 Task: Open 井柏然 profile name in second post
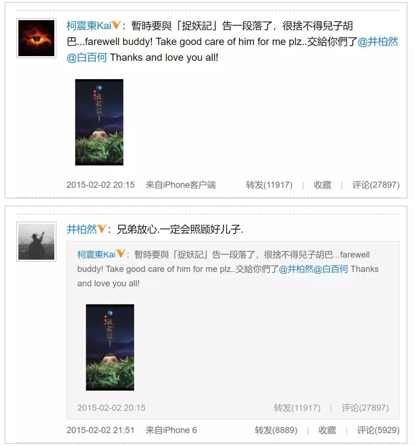pos(82,229)
